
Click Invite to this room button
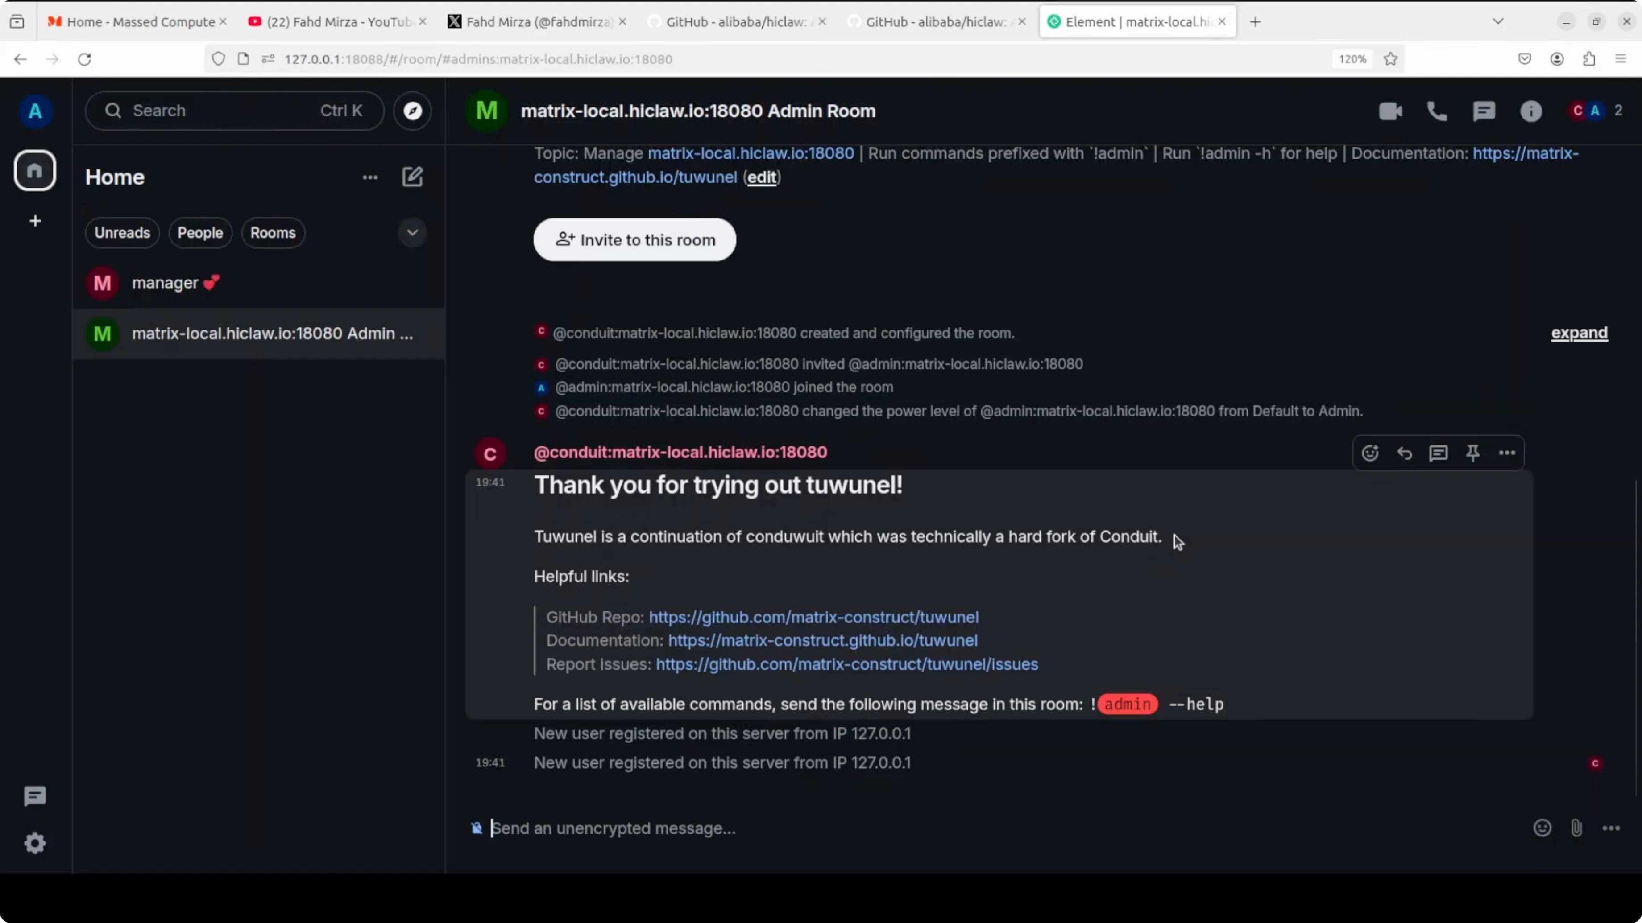pos(634,239)
